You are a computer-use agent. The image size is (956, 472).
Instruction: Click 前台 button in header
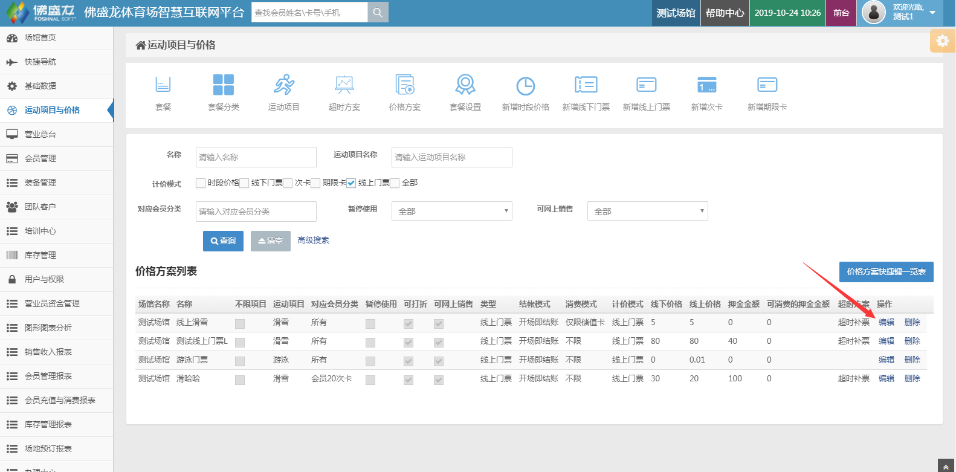point(841,13)
